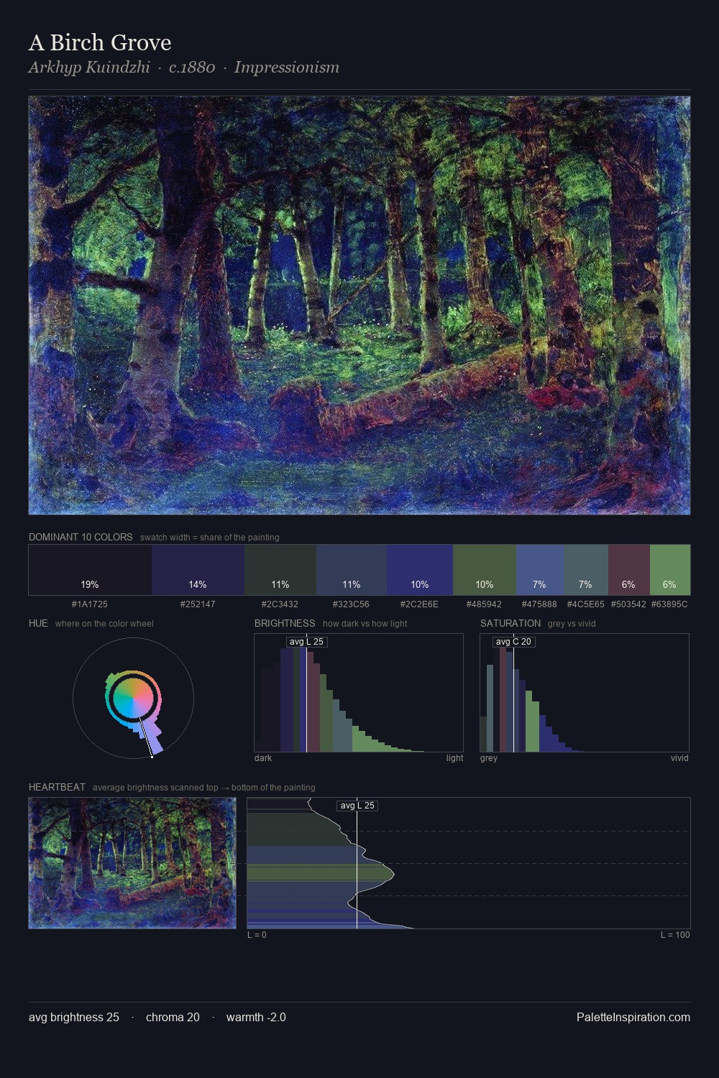The image size is (719, 1078).
Task: Click the heartbeat brightness profile chart
Action: 469,863
